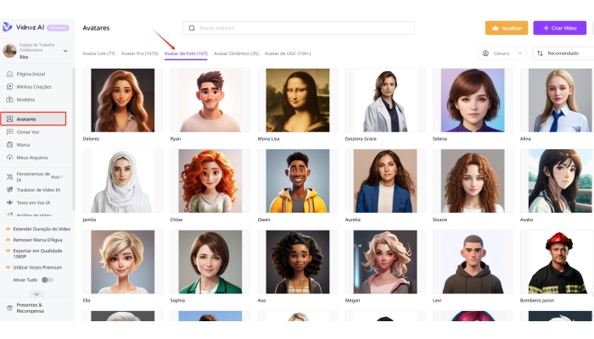The image size is (594, 339).
Task: Open the Modelos icon
Action: click(10, 99)
